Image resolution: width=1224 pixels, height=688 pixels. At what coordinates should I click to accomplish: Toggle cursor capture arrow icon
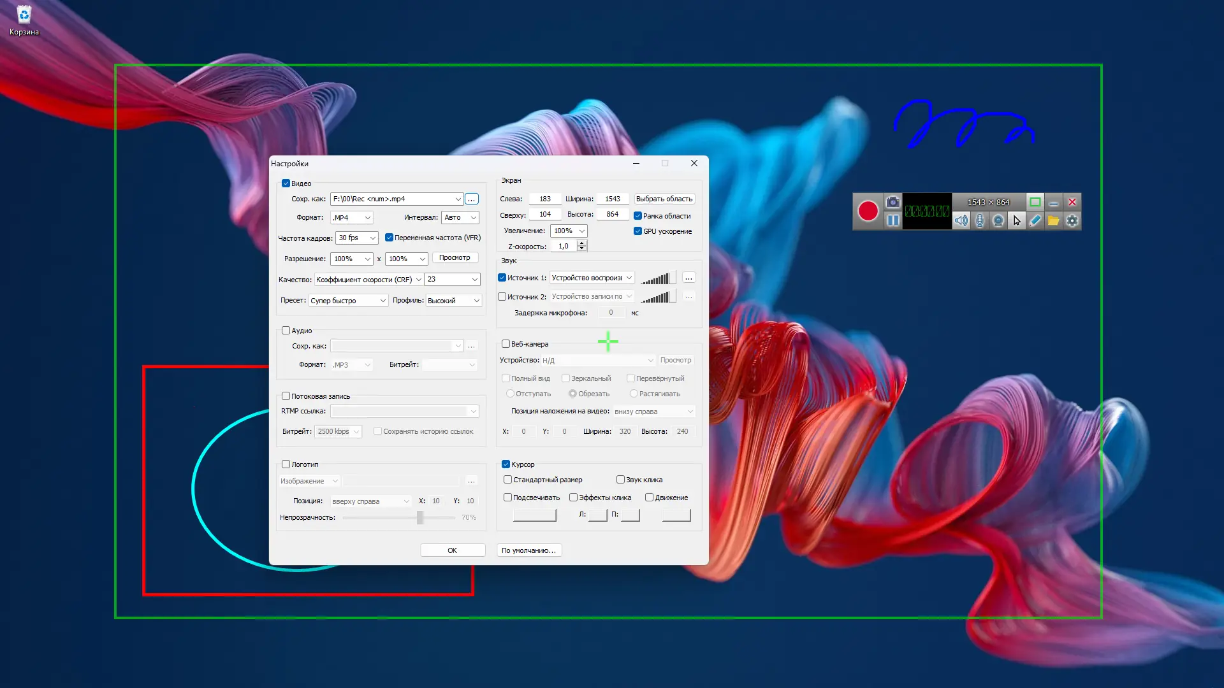1017,220
